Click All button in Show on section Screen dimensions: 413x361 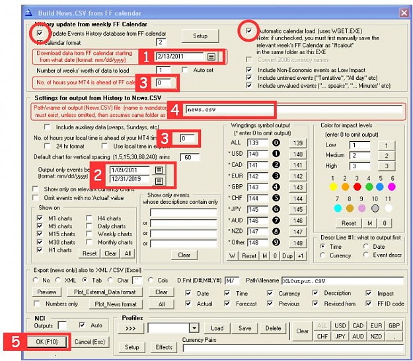pos(128,253)
